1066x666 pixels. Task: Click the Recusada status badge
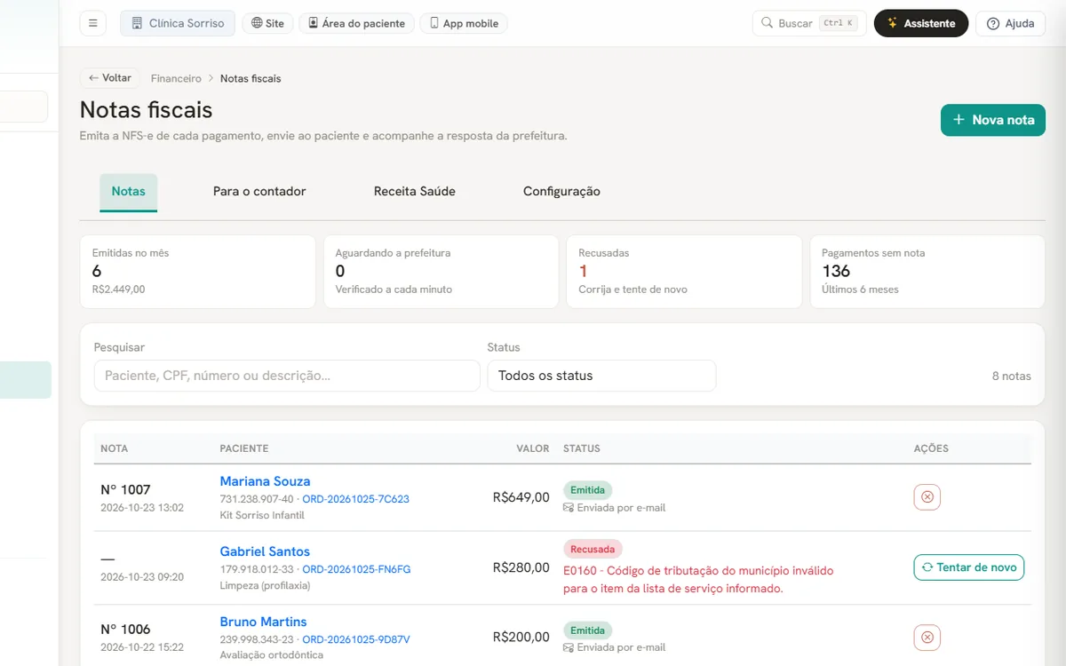tap(593, 549)
